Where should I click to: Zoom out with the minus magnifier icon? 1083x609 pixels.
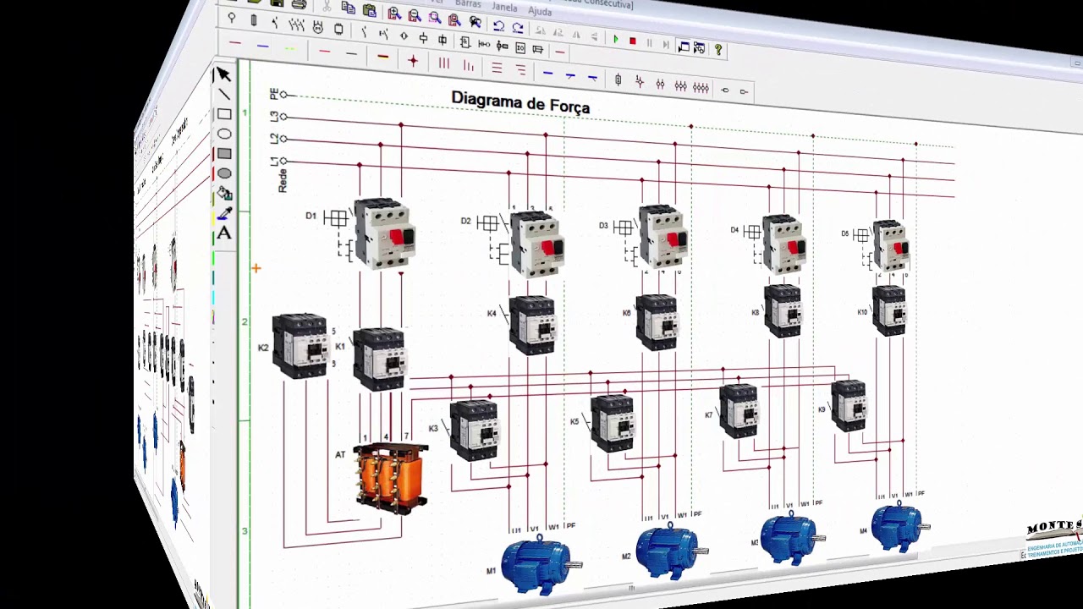[415, 15]
